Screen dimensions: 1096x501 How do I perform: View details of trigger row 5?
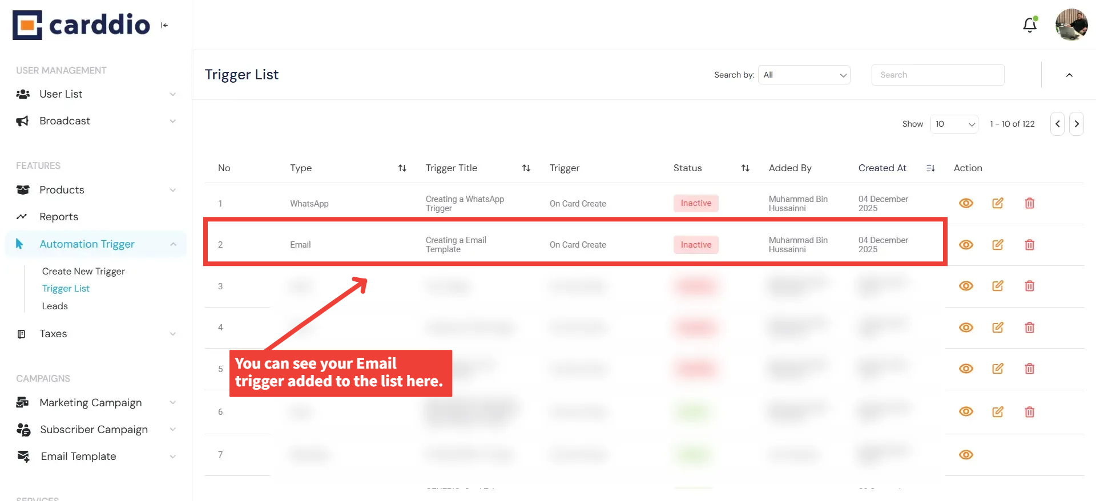tap(966, 369)
